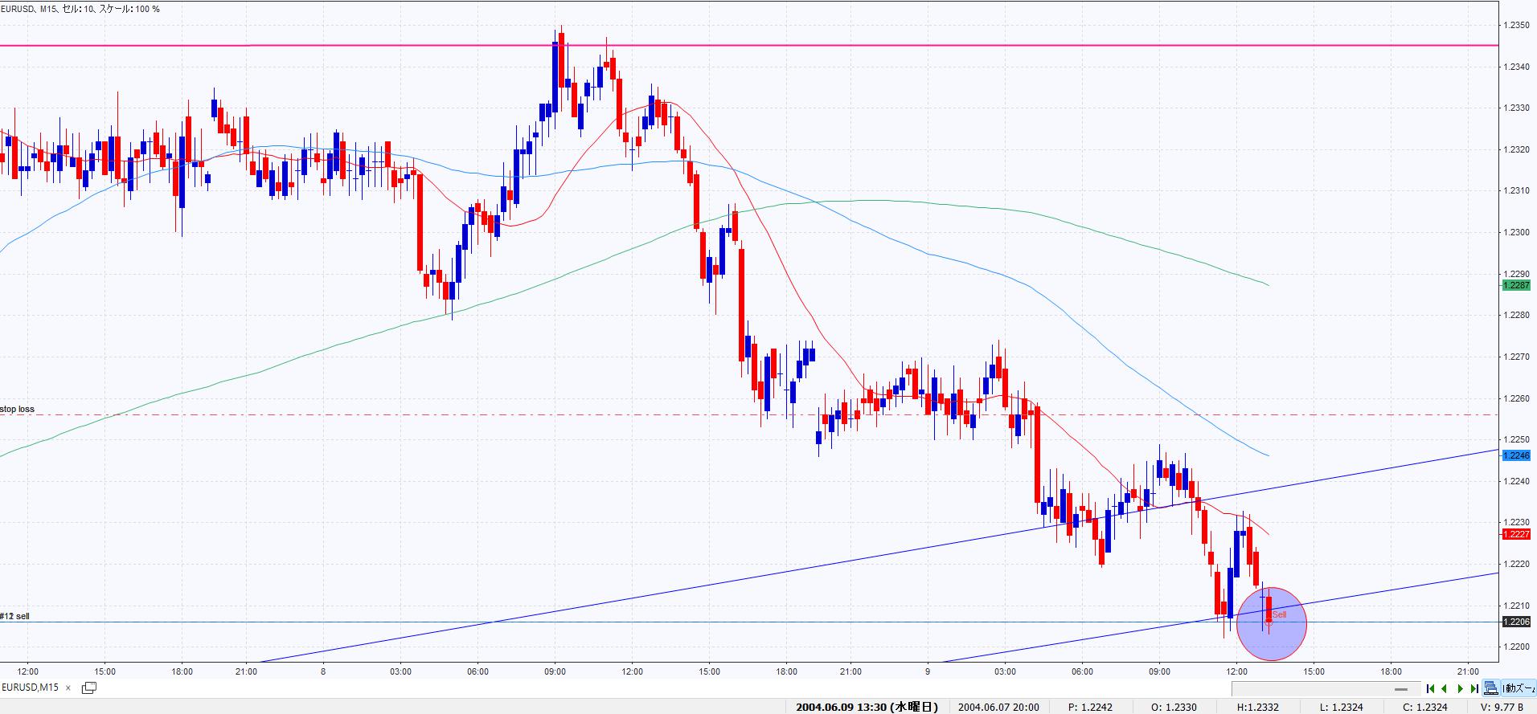Close the EURUSD,M15 chart tab
The width and height of the screenshot is (1537, 714).
68,687
